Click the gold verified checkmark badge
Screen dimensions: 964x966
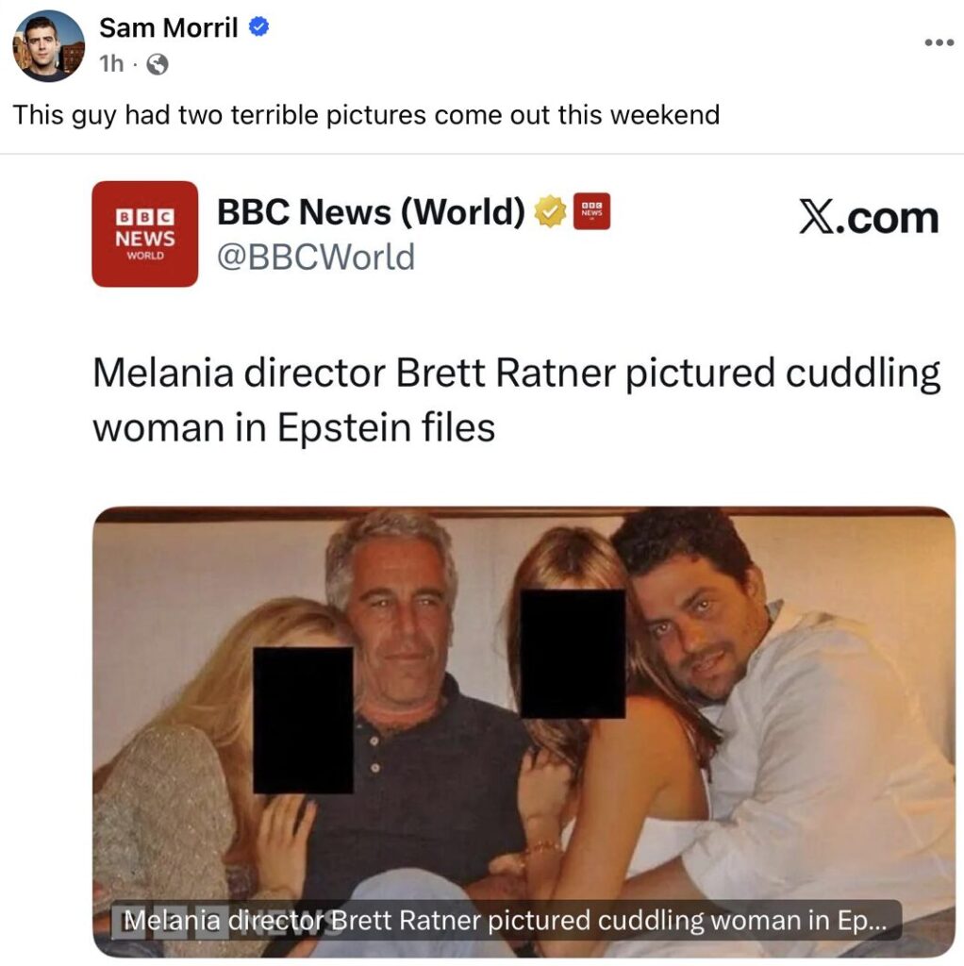(x=550, y=213)
